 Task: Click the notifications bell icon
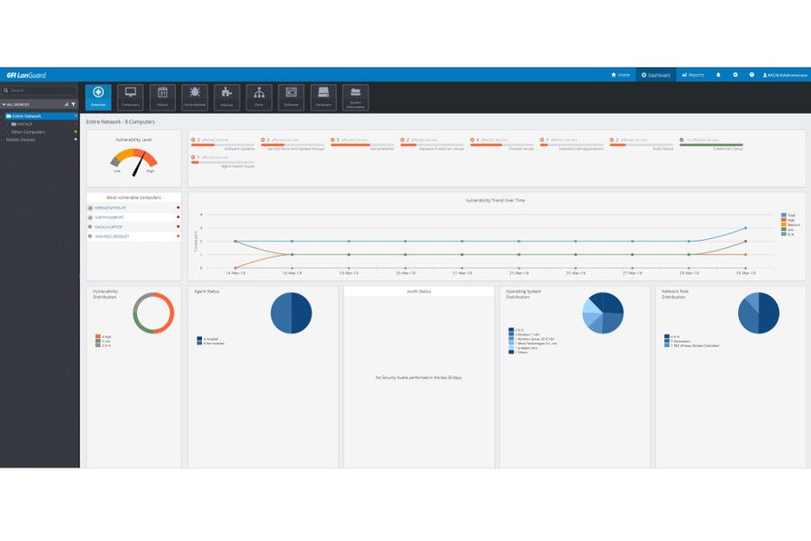click(x=718, y=75)
